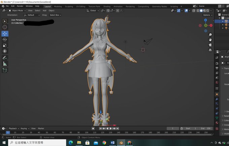229x146 pixels.
Task: Open the Material properties tab
Action: click(x=217, y=123)
